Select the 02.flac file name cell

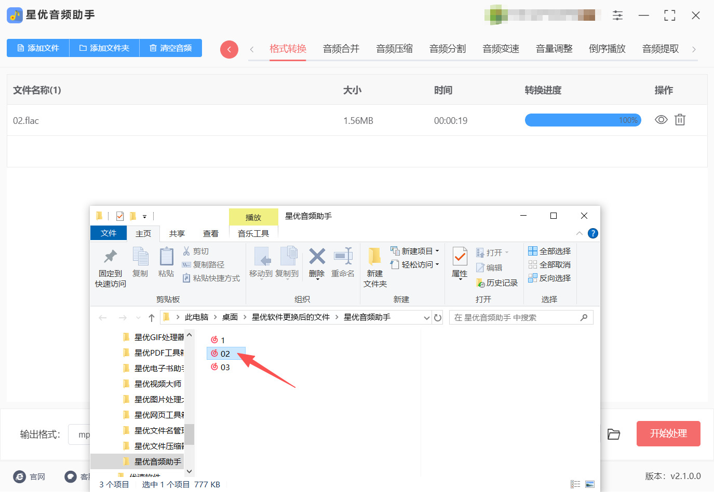(26, 121)
